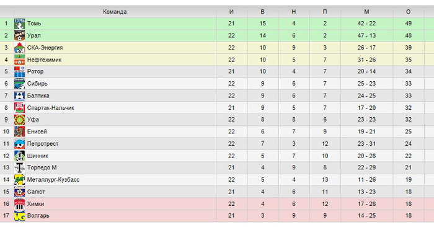Click the Шинник team name
Image resolution: width=434 pixels, height=227 pixels.
38,156
